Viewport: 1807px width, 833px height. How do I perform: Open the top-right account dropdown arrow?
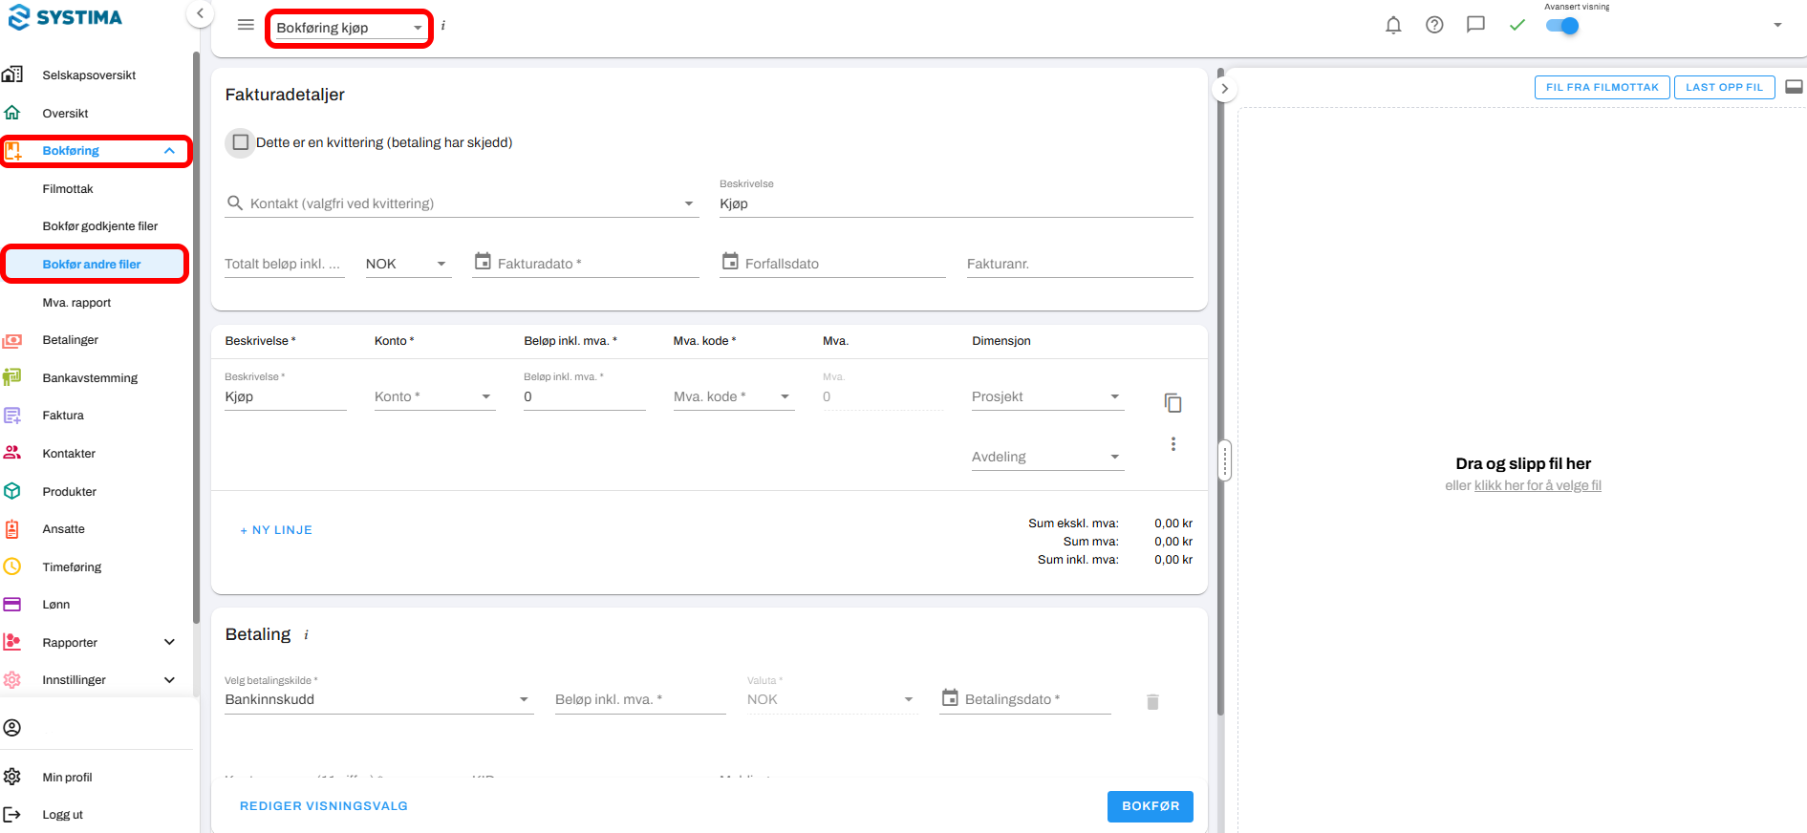click(x=1777, y=25)
